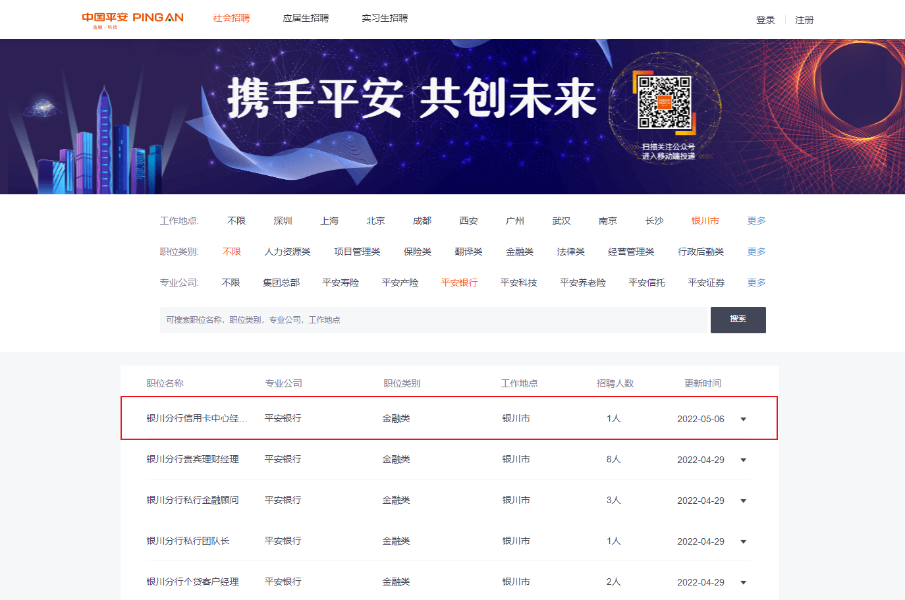Open the 银川分行私行金融顾问 job title
The image size is (905, 600).
pyautogui.click(x=192, y=500)
